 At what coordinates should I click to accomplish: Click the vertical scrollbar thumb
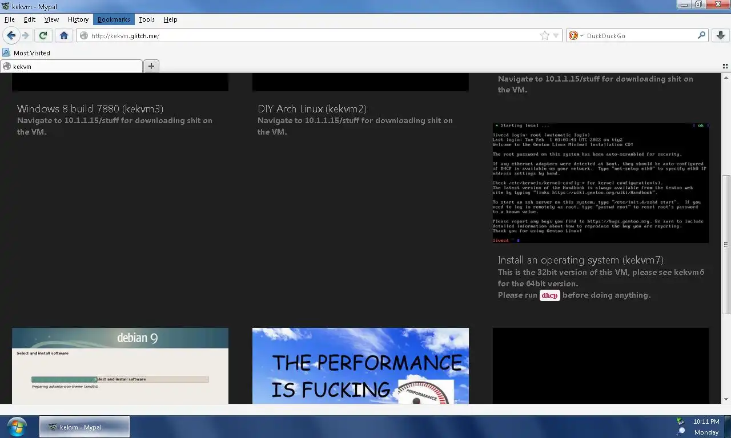coord(726,244)
